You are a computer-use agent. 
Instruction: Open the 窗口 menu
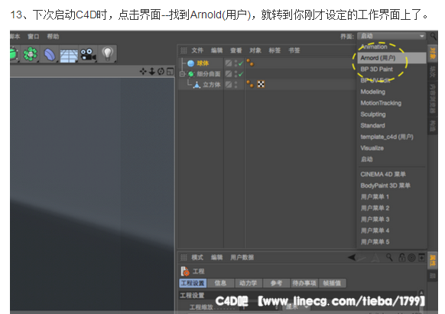pos(33,37)
